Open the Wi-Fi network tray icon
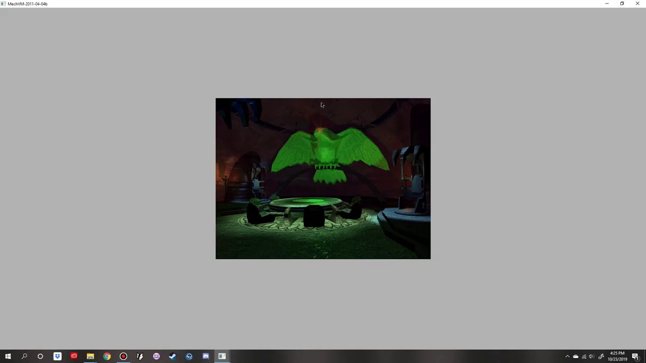The image size is (646, 363). [584, 356]
